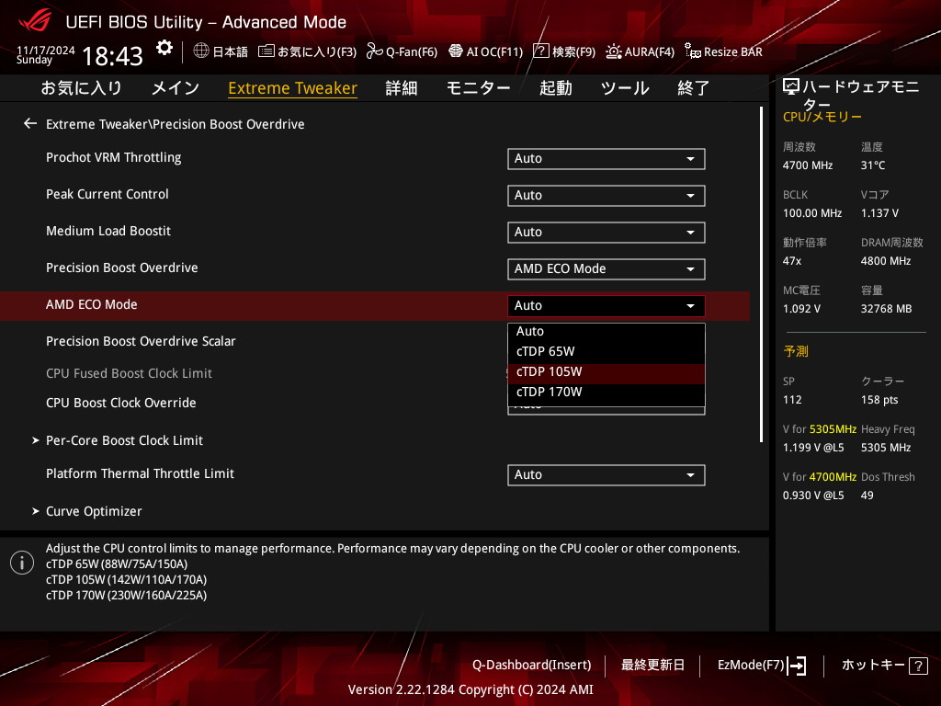Viewport: 941px width, 706px height.
Task: Click the globe language icon
Action: pos(201,51)
